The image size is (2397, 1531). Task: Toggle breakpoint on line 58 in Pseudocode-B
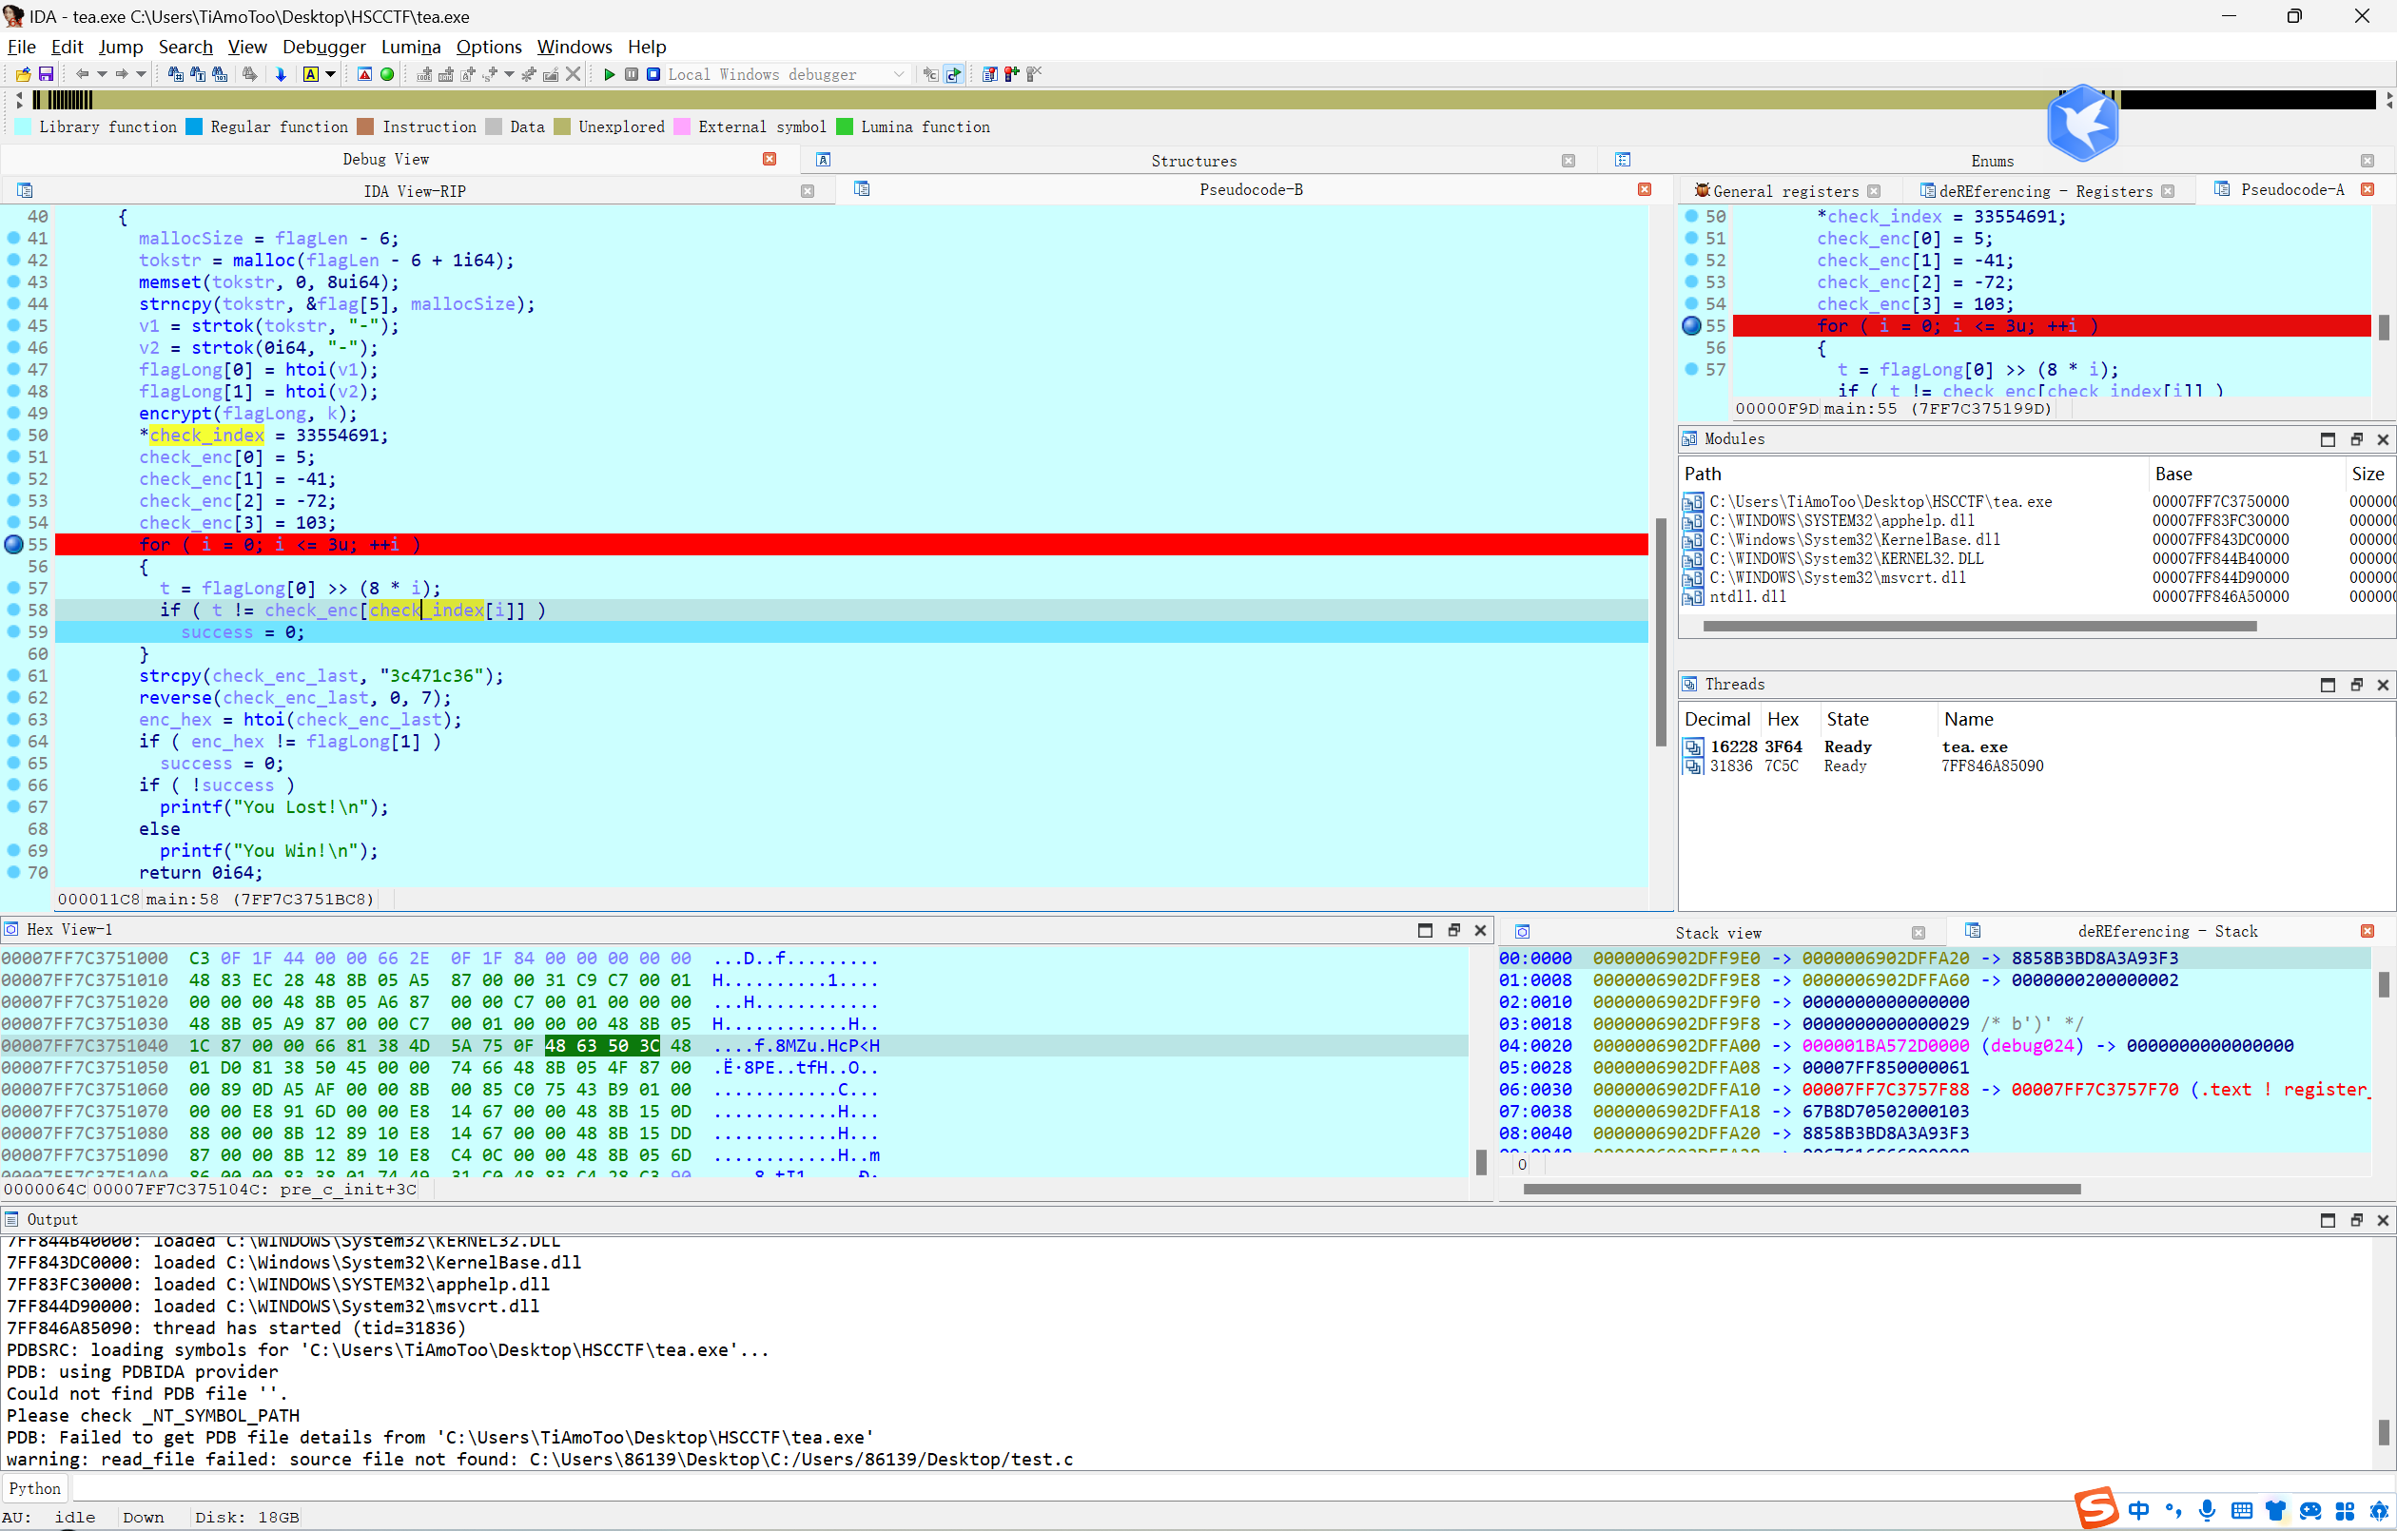14,610
